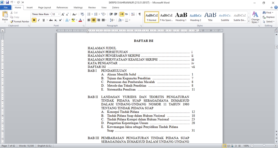Open the font name dropdown

point(50,14)
